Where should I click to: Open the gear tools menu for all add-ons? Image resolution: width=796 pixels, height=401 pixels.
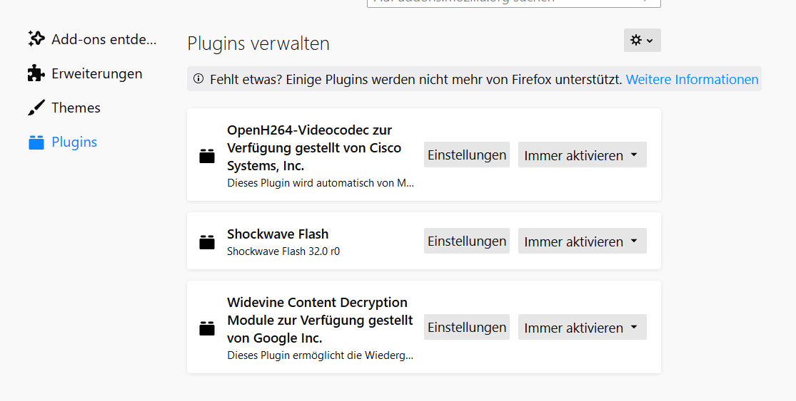click(643, 40)
